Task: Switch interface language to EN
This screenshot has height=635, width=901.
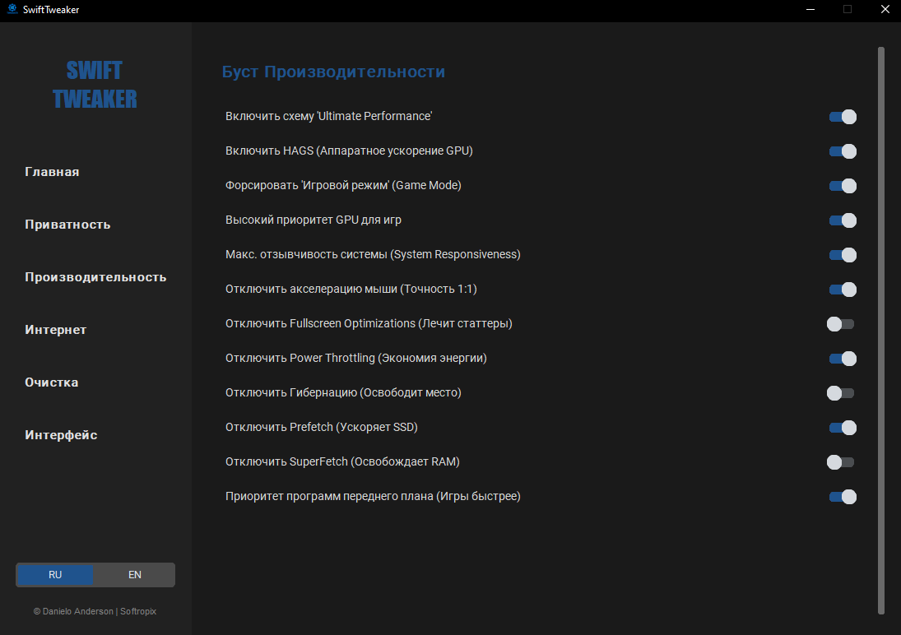Action: tap(134, 575)
